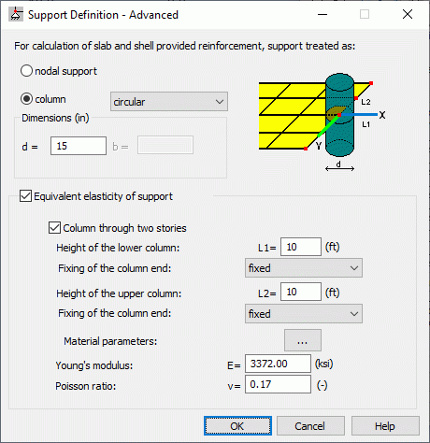Viewport: 430px width, 443px height.
Task: Toggle Equivalent elasticity of support checkbox
Action: (x=25, y=196)
